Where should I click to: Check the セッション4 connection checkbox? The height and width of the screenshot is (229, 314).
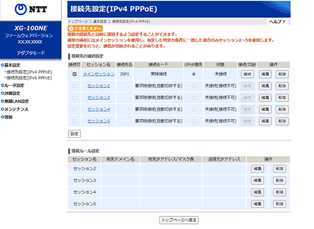(74, 109)
